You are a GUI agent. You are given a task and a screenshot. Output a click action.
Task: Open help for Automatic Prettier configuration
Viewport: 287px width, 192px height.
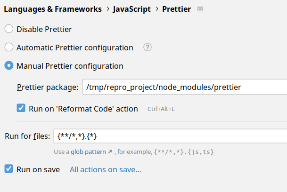click(x=148, y=47)
